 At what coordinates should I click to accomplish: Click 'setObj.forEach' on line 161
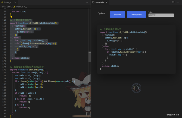click(x=23, y=29)
